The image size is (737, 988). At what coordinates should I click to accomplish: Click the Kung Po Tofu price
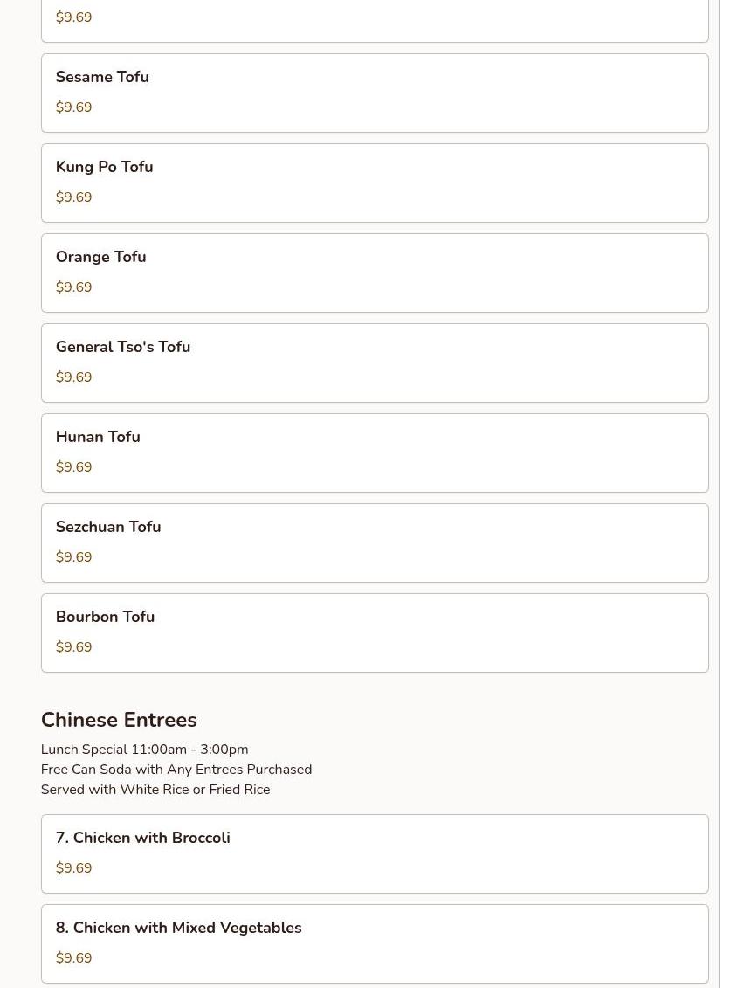(x=73, y=197)
